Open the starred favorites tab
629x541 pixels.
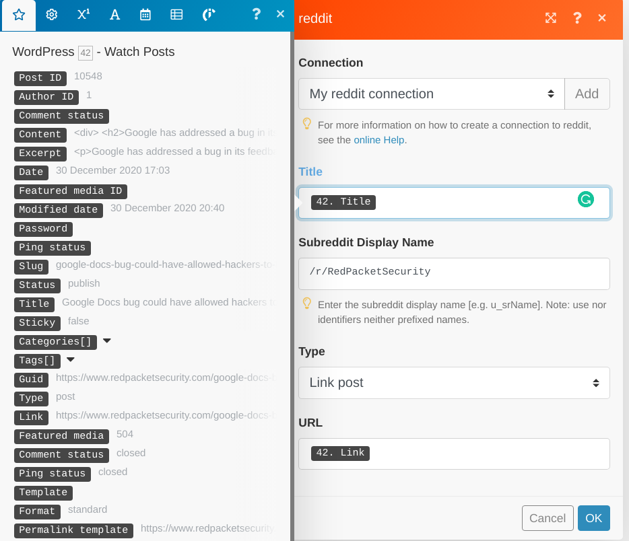19,15
